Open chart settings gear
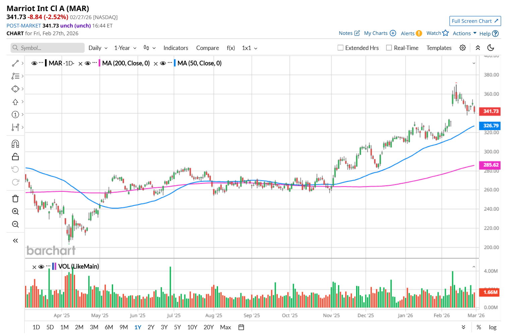This screenshot has height=336, width=512. [463, 48]
